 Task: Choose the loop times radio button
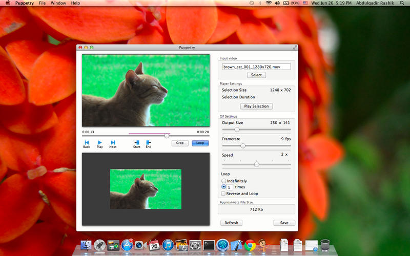pos(224,187)
